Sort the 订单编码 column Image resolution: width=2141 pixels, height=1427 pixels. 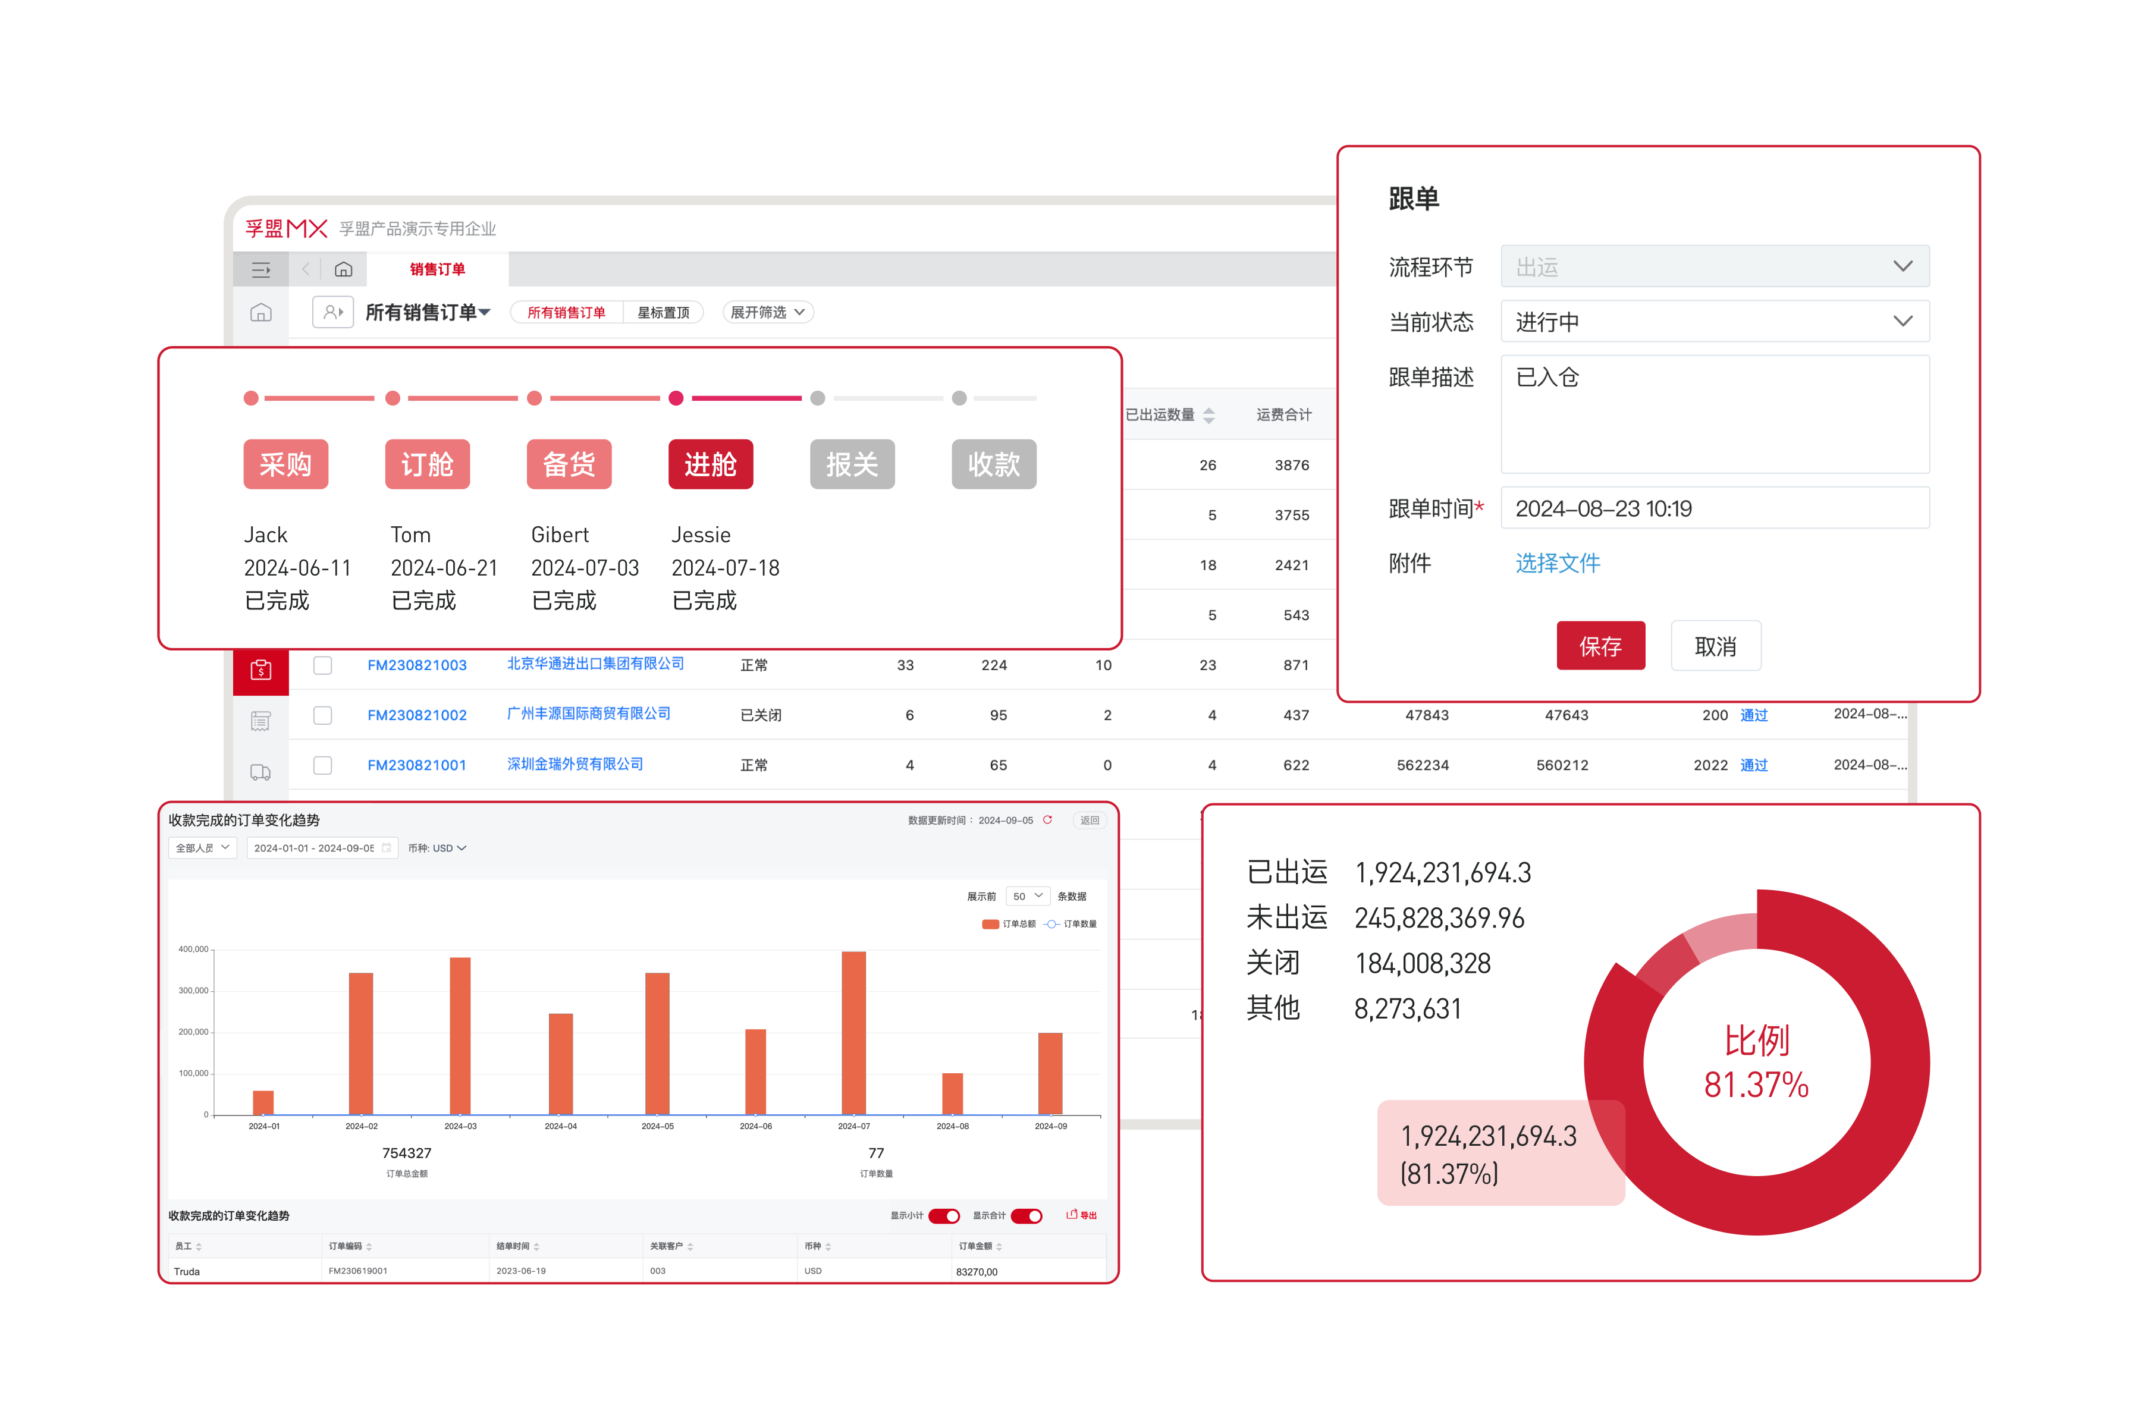(369, 1247)
